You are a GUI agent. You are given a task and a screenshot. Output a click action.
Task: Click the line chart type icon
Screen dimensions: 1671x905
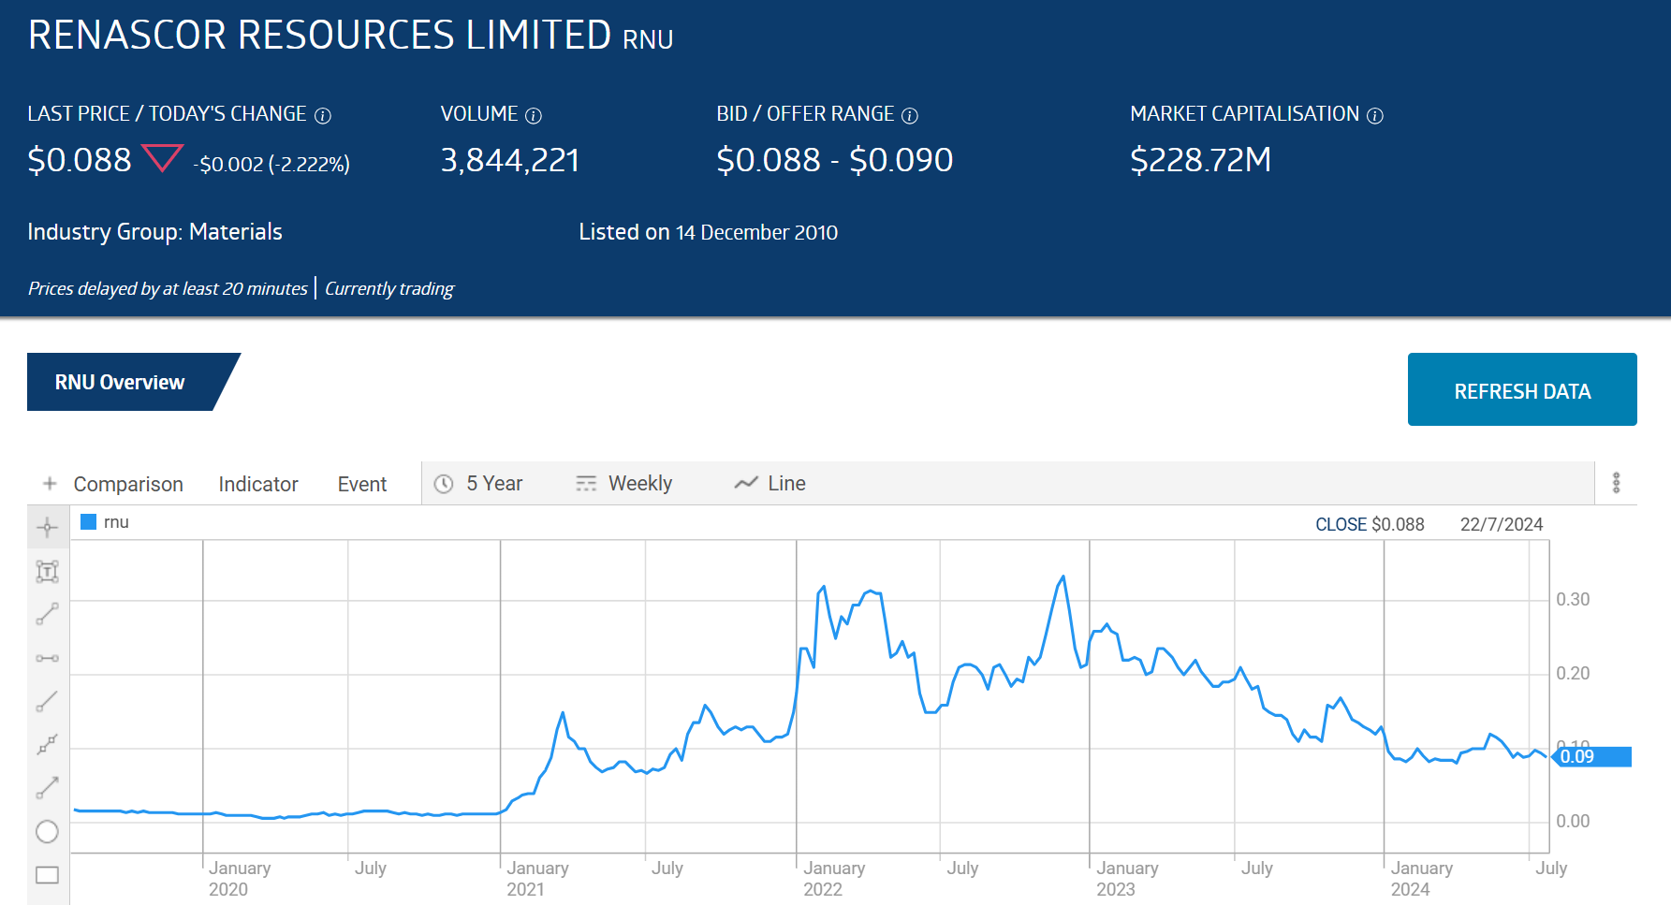click(746, 483)
